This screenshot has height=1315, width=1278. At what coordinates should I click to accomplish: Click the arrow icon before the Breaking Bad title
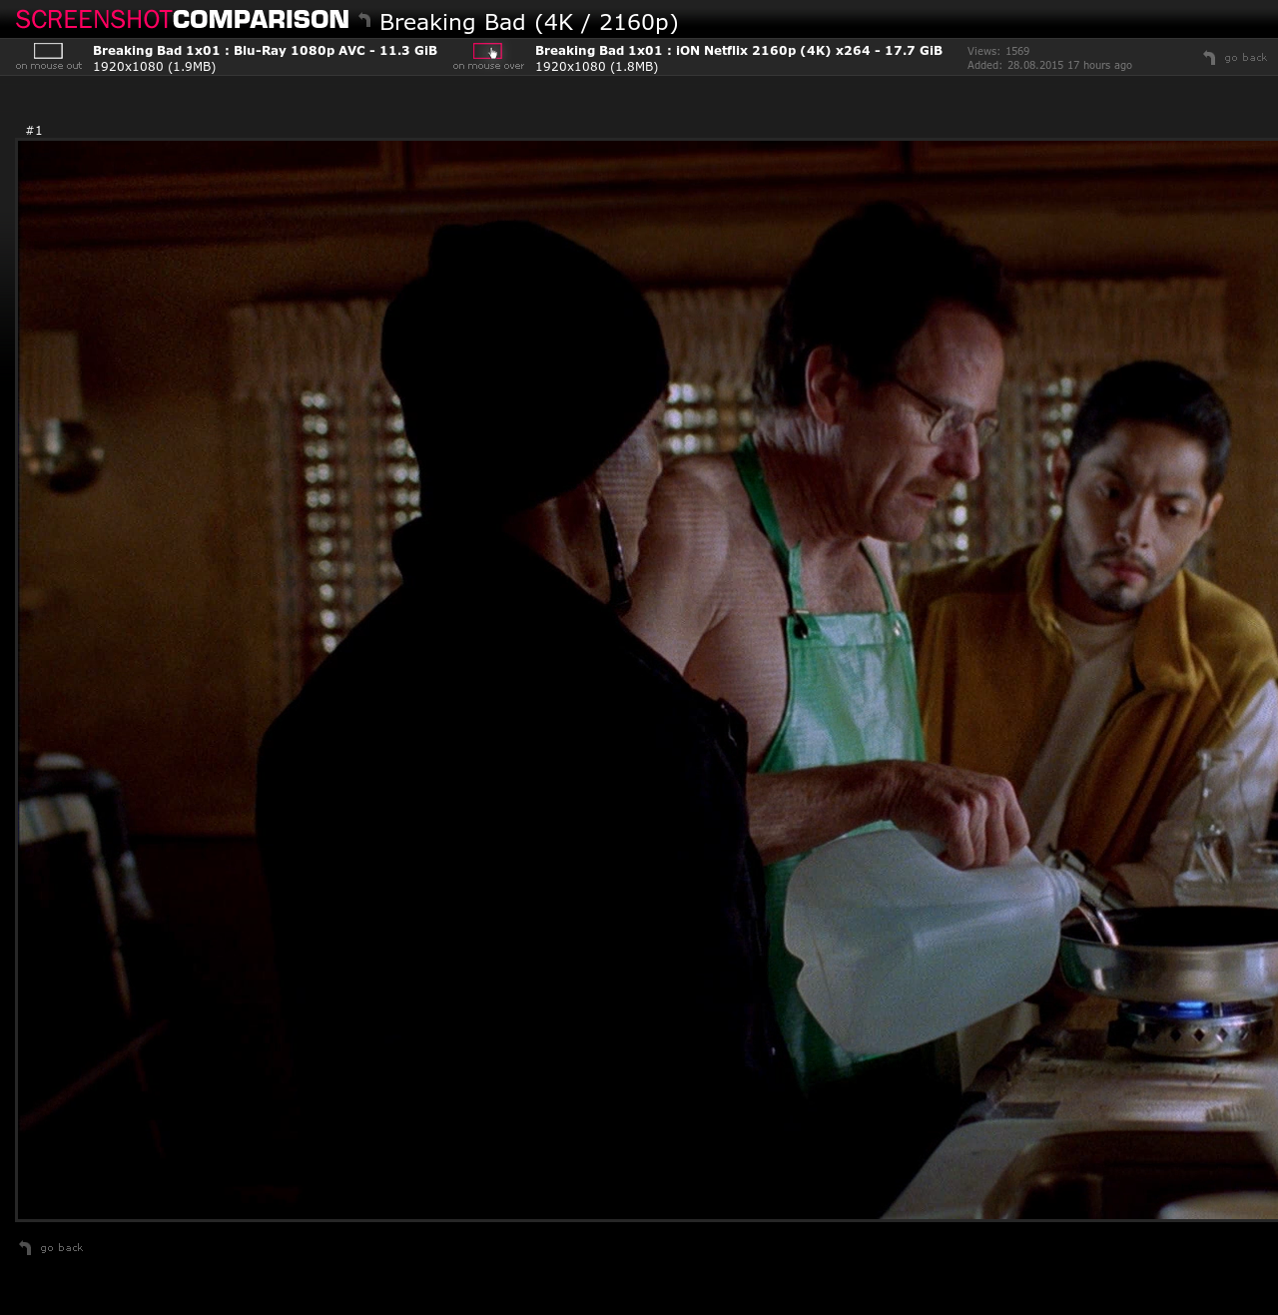[364, 20]
